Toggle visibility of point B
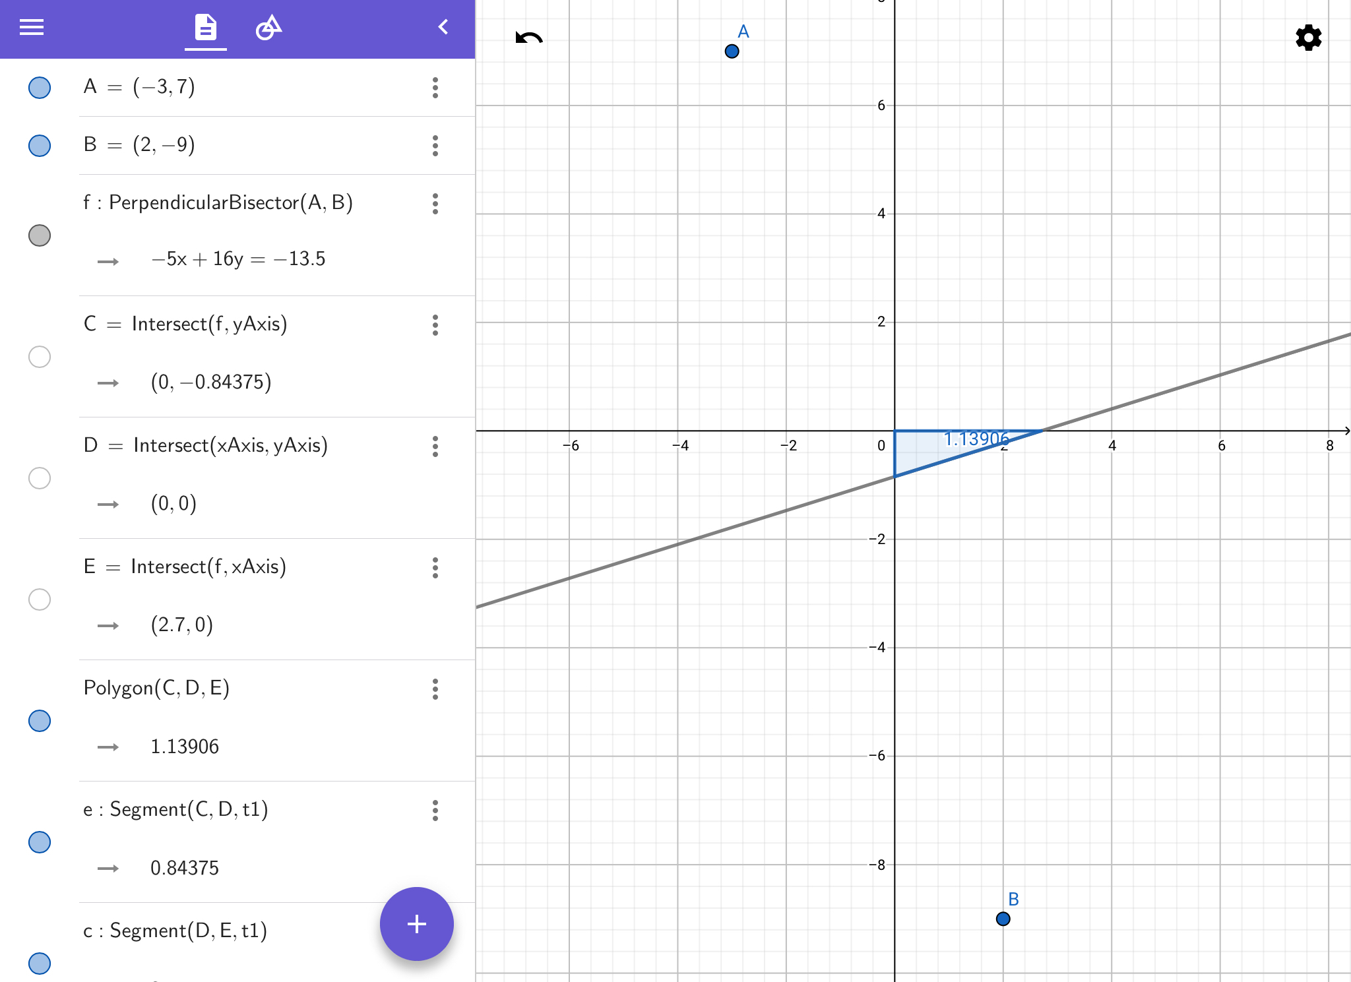Viewport: 1351px width, 982px height. tap(40, 146)
